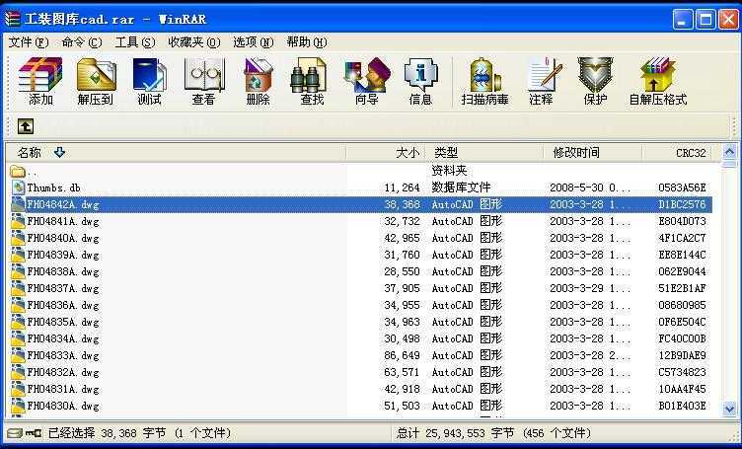The image size is (742, 449).
Task: Select the file FH04833A.dwg
Action: click(63, 356)
